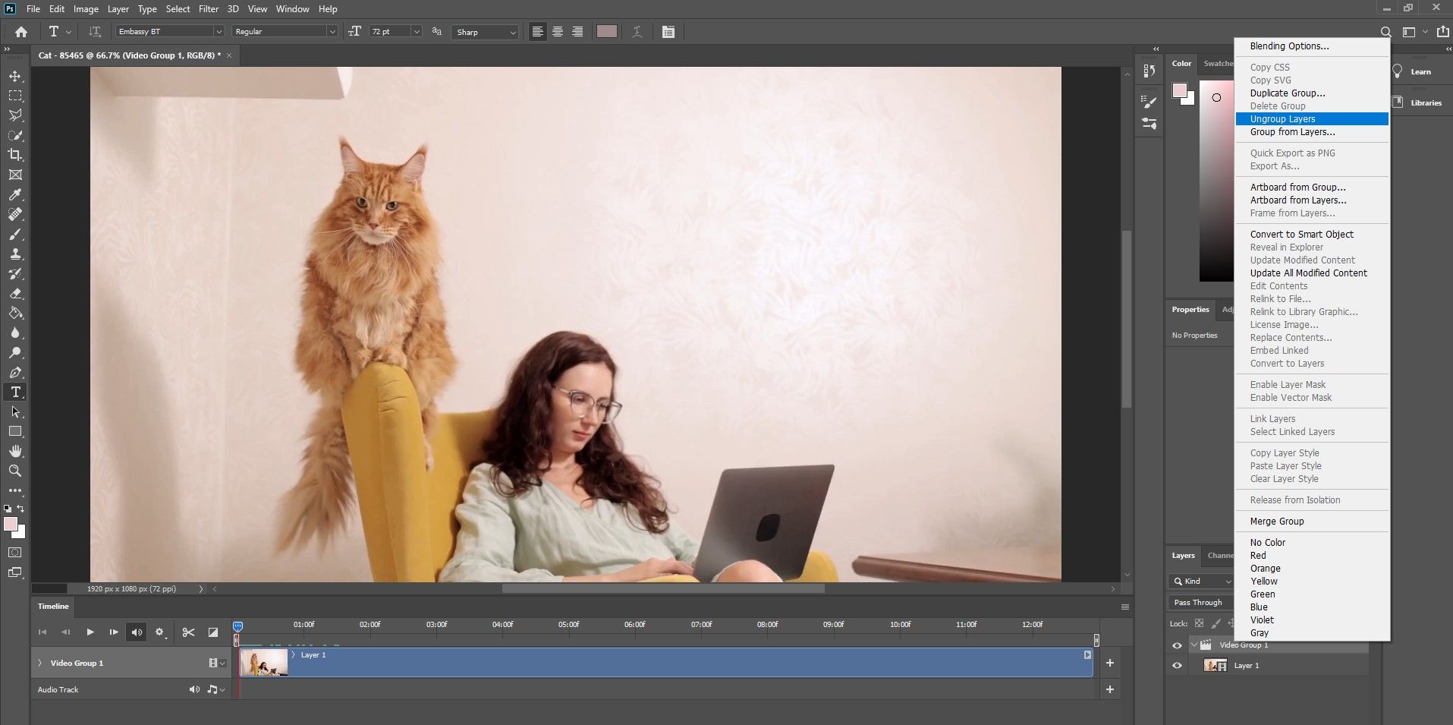
Task: Open the Filter menu
Action: [209, 8]
